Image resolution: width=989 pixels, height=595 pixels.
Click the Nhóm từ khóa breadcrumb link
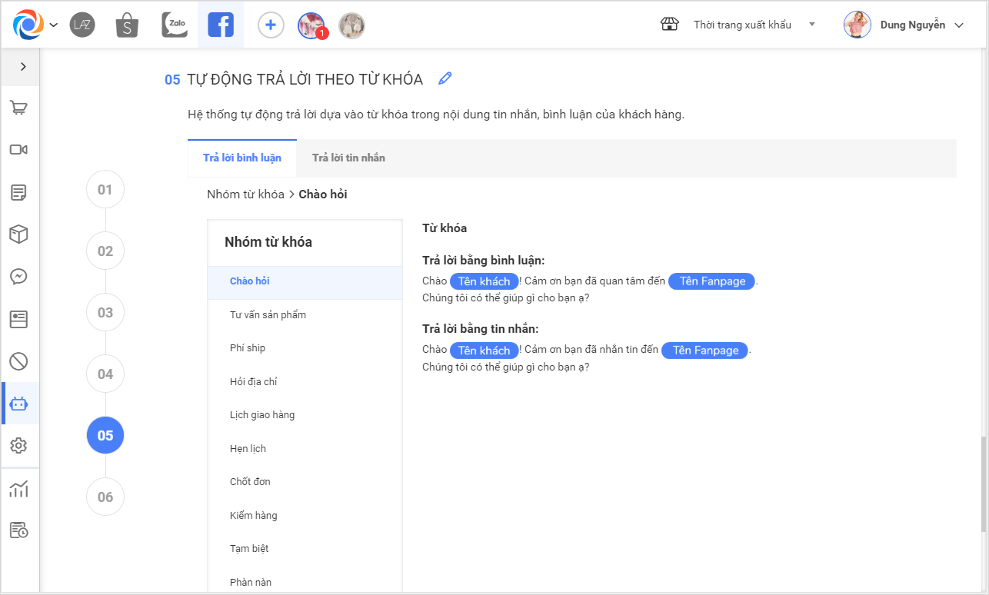(245, 194)
